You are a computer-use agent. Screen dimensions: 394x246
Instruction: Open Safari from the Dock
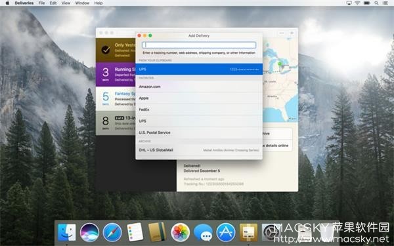(x=112, y=232)
